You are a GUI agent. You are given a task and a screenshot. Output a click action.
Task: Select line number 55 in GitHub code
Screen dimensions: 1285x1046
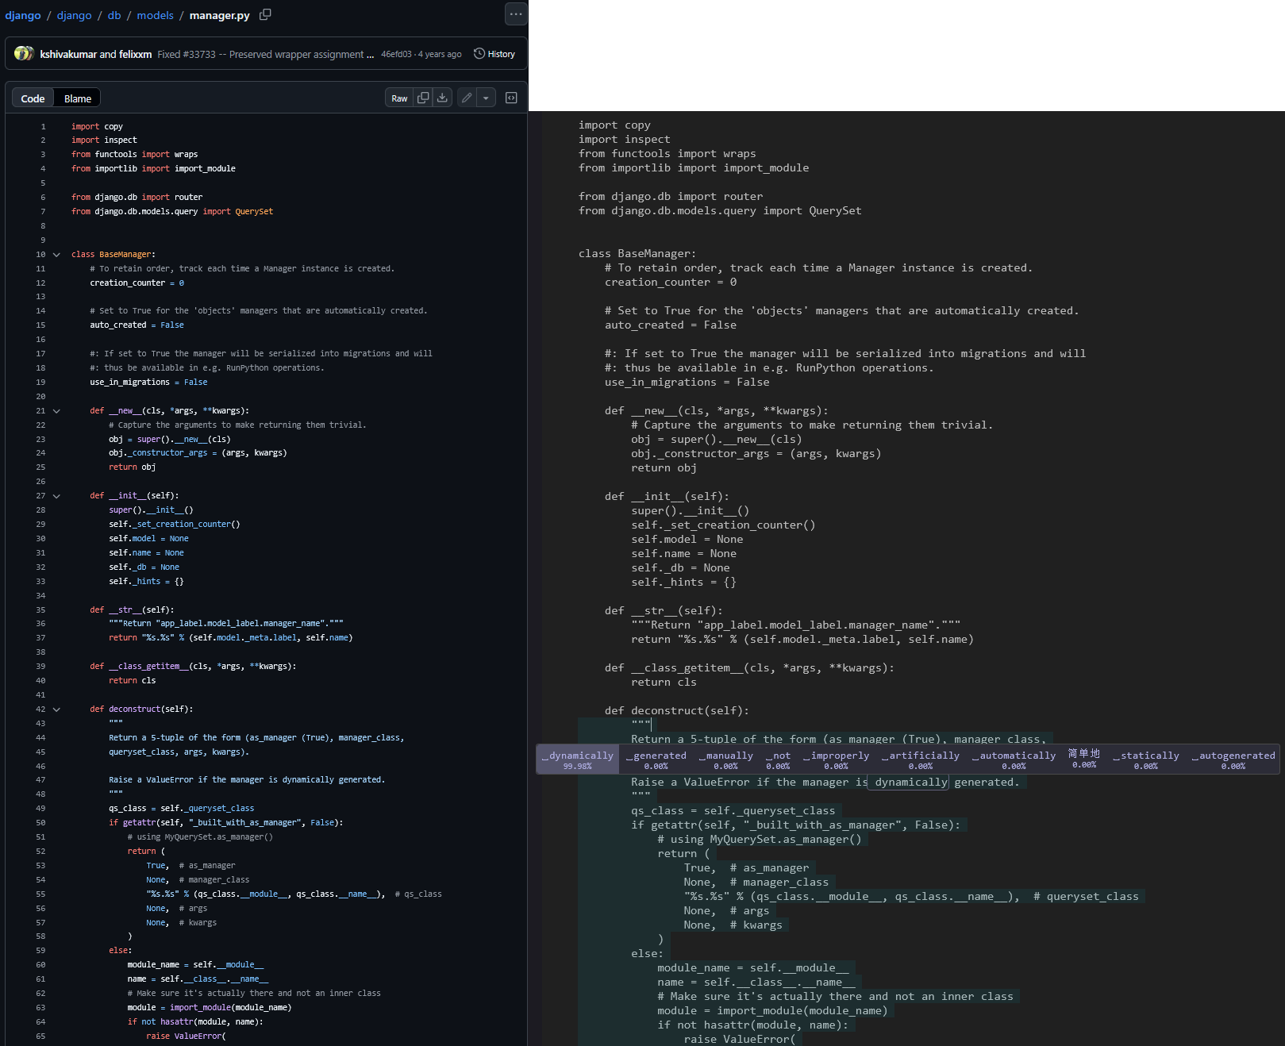pos(40,894)
